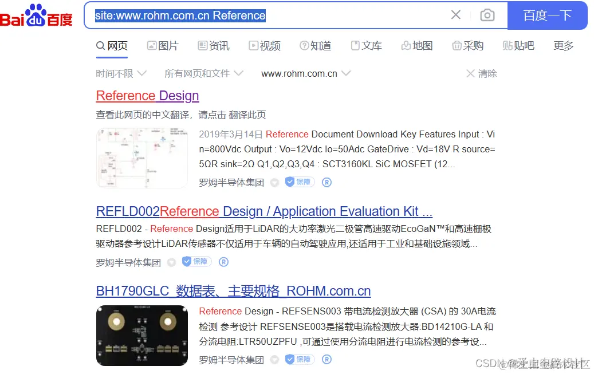This screenshot has width=594, height=374.
Task: Open the 贴吧 tab
Action: [x=518, y=46]
